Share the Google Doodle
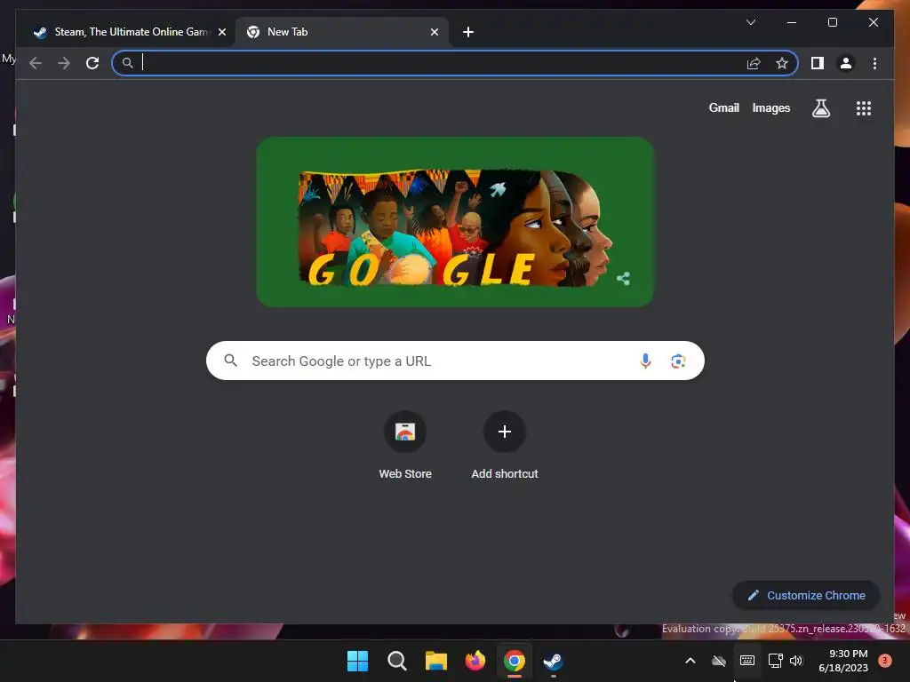This screenshot has width=910, height=682. [623, 278]
